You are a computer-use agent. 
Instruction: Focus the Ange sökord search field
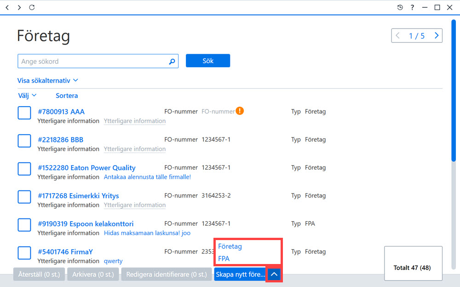(98, 61)
